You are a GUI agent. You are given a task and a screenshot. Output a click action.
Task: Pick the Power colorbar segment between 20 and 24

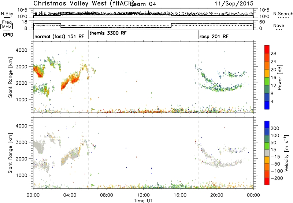[267, 66]
